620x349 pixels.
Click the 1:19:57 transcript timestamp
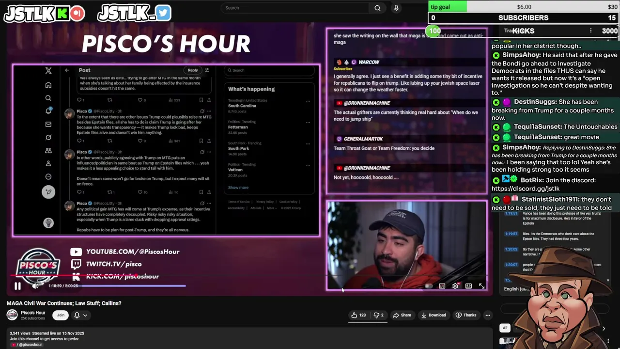(x=511, y=234)
